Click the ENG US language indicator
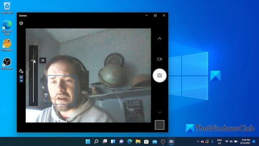 pos(219,142)
